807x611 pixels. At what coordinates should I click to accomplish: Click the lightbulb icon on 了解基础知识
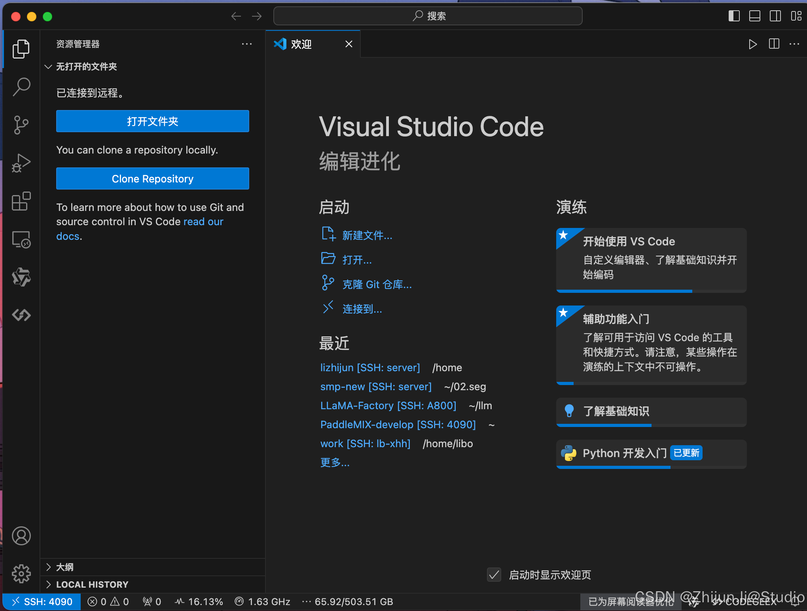(x=569, y=411)
